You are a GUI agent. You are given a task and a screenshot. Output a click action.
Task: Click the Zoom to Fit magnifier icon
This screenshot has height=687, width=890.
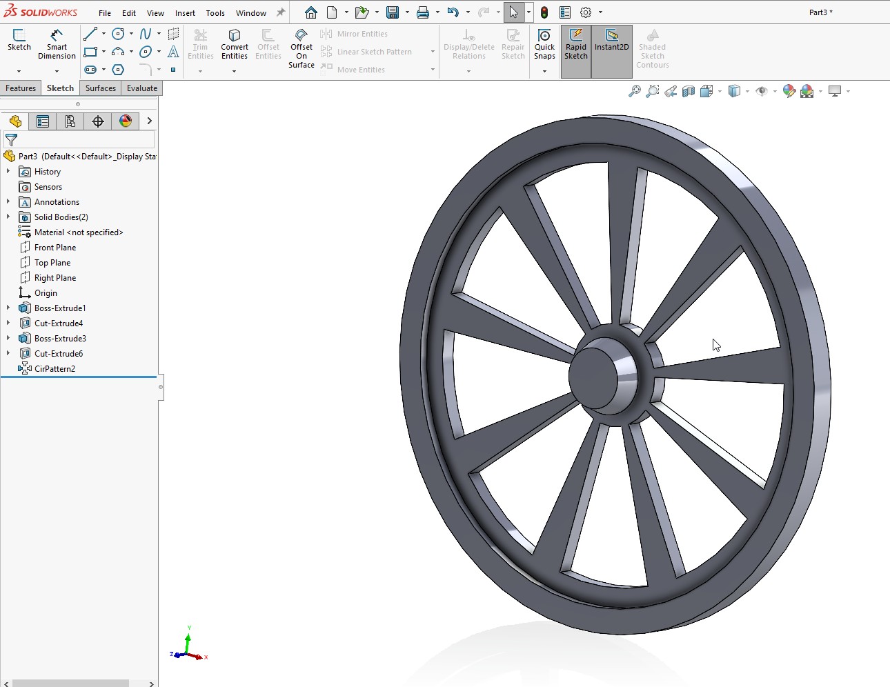coord(635,91)
